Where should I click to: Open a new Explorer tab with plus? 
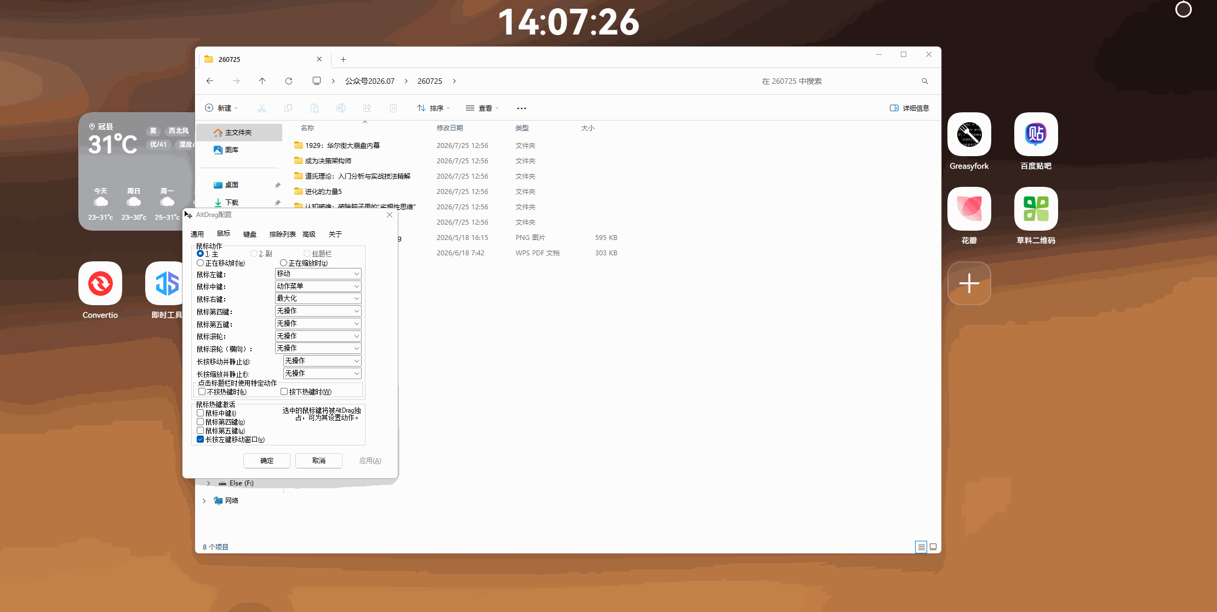(344, 59)
